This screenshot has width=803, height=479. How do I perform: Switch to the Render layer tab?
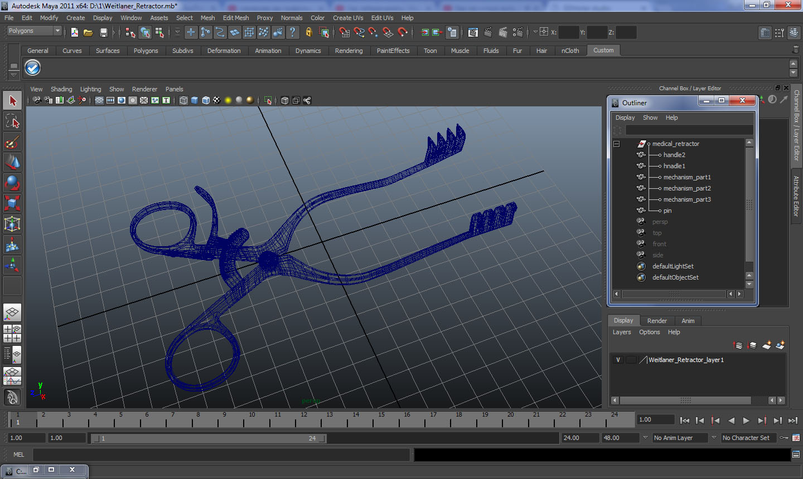pos(657,321)
